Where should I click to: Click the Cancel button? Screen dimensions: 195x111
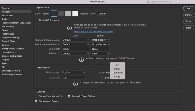click(x=188, y=15)
